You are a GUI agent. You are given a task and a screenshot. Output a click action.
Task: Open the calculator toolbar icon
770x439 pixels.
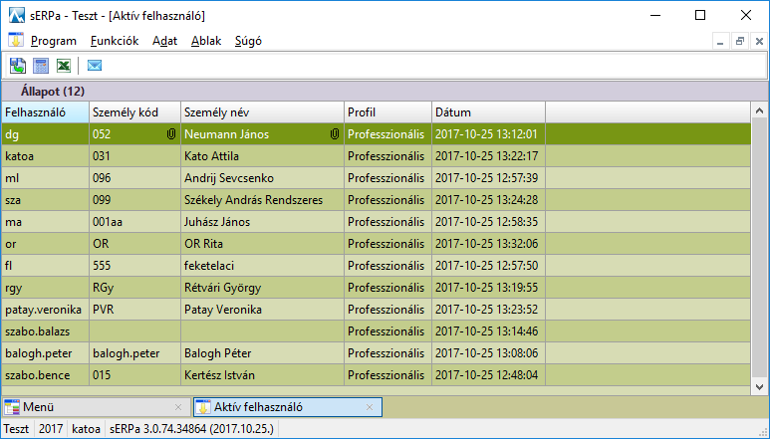41,66
